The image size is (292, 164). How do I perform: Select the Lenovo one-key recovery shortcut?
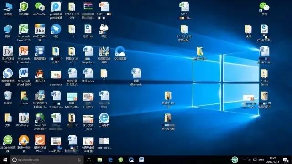click(24, 144)
